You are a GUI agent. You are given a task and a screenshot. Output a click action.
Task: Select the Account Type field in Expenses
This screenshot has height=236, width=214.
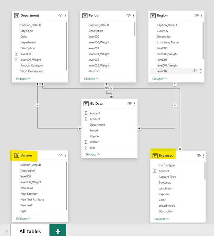pos(167,177)
